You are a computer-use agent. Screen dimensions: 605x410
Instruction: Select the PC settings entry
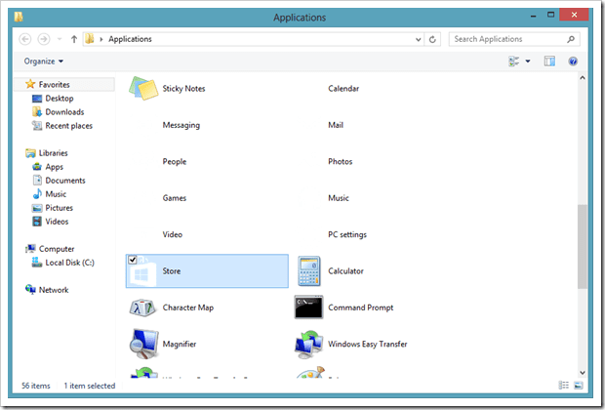pos(347,234)
